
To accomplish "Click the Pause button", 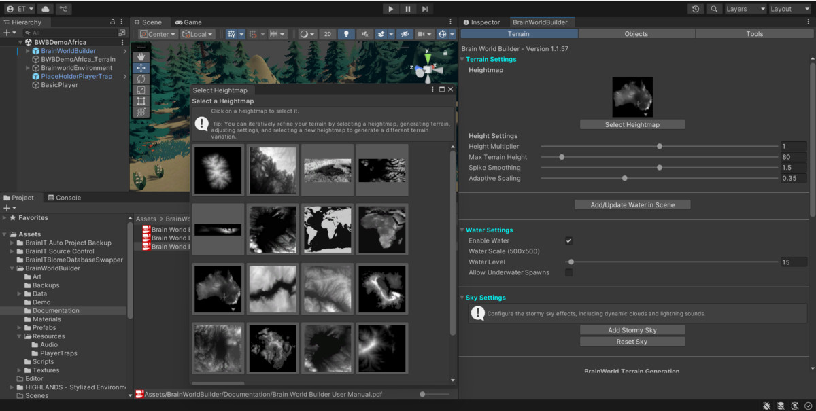I will pos(408,9).
